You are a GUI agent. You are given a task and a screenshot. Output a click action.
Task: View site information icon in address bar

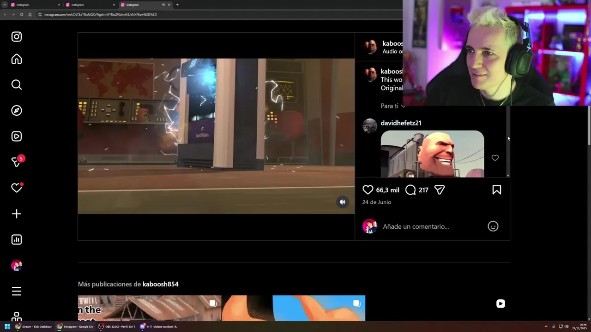[40, 14]
